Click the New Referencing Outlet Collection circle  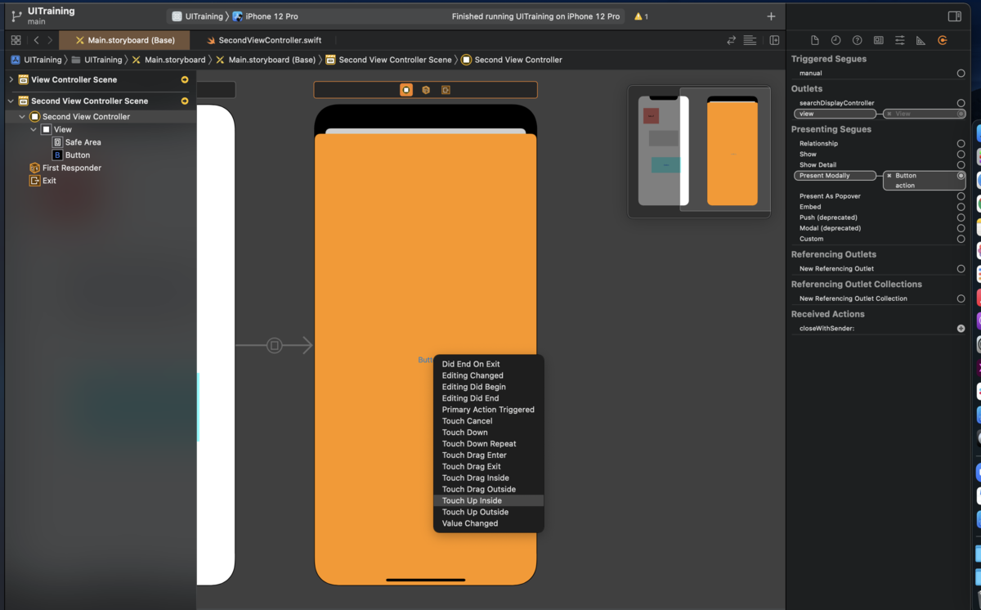pyautogui.click(x=961, y=299)
